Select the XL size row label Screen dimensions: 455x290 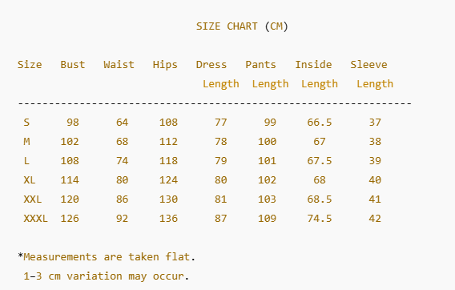click(30, 180)
